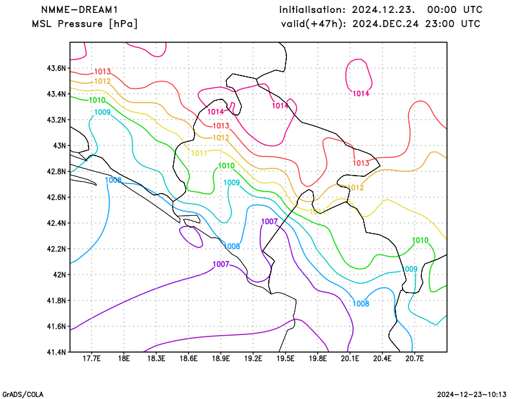Click the 19.8E longitude axis label
Screen dimensions: 517x399
pyautogui.click(x=318, y=358)
